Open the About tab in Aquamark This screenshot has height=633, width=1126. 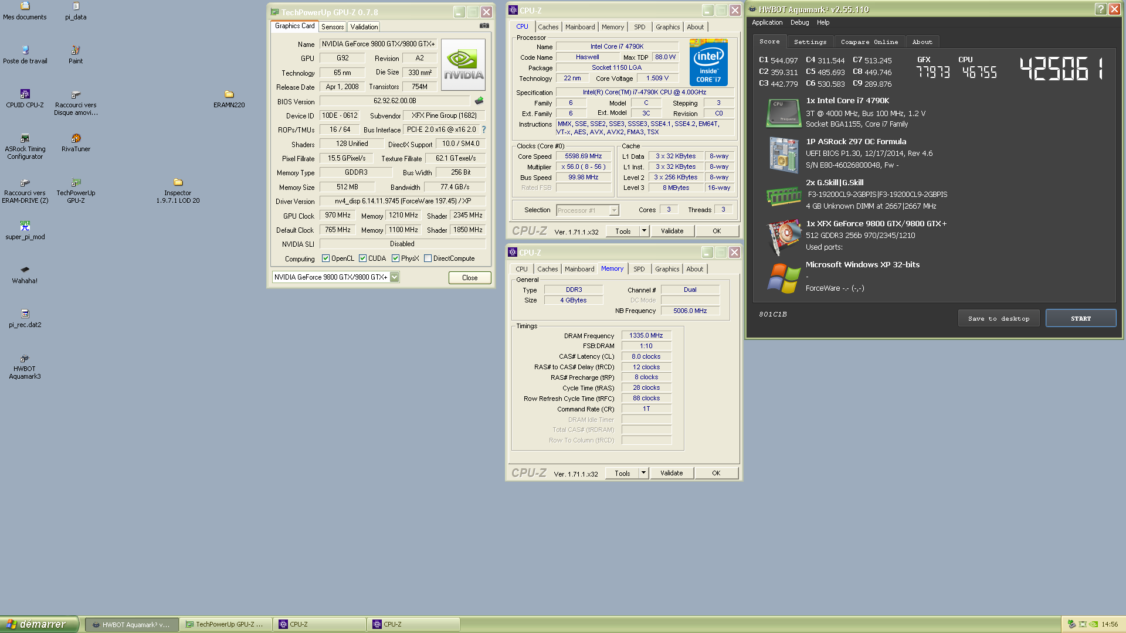(922, 42)
